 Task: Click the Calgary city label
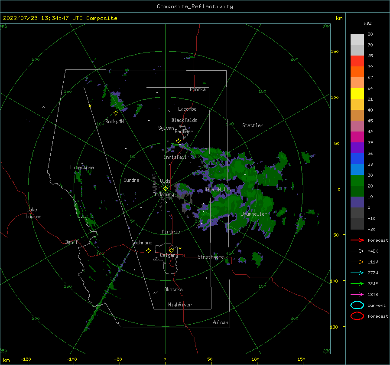(169, 255)
